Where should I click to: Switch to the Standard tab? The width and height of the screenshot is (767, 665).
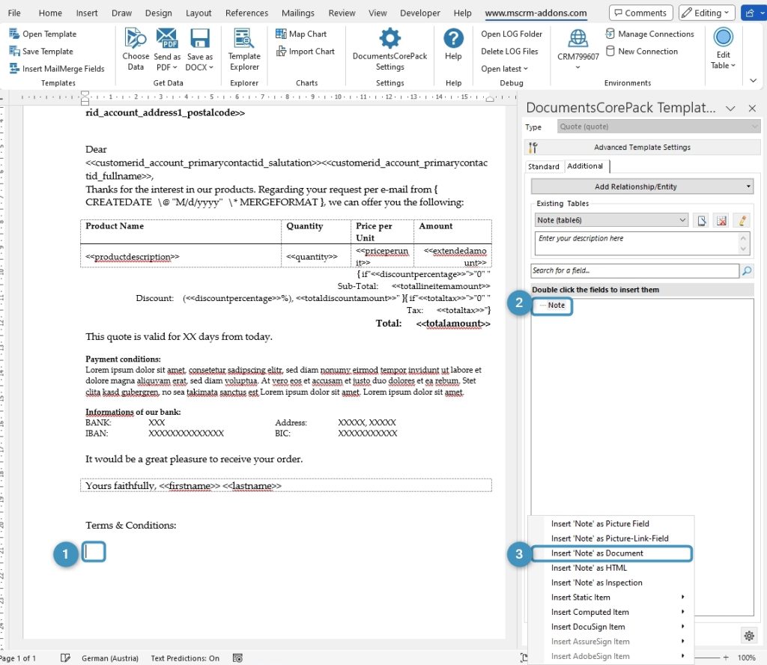coord(544,166)
